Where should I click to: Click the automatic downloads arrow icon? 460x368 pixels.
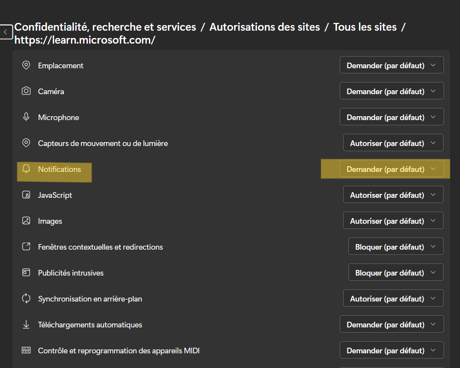pyautogui.click(x=26, y=324)
